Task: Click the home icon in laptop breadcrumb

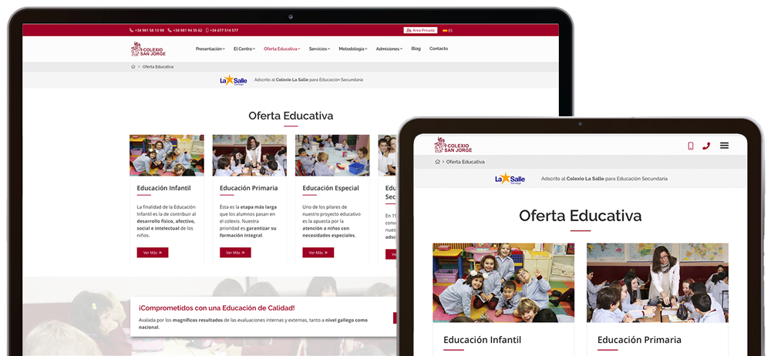Action: pos(133,67)
